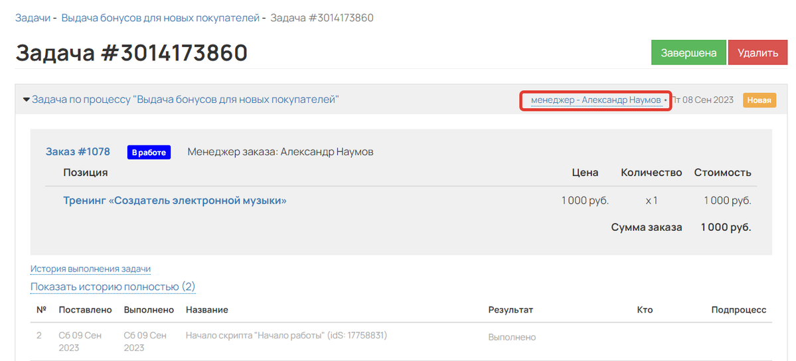Click the Подпроцесс column header
796x361 pixels.
[x=738, y=310]
